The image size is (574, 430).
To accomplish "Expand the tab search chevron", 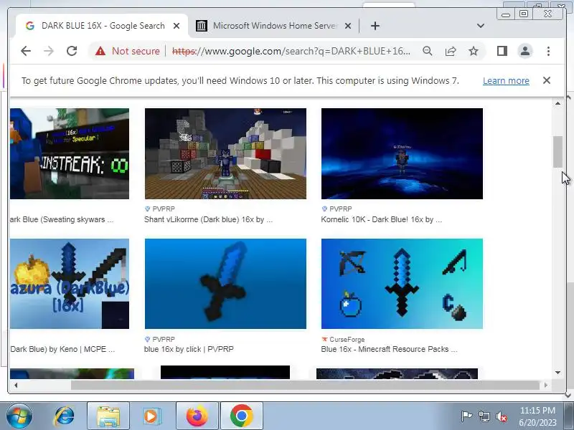I will 481,26.
